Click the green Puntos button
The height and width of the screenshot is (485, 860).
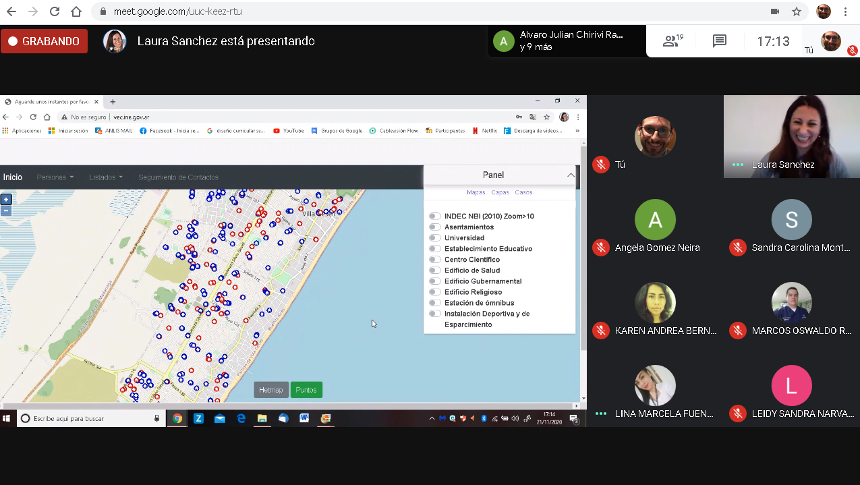pos(306,390)
